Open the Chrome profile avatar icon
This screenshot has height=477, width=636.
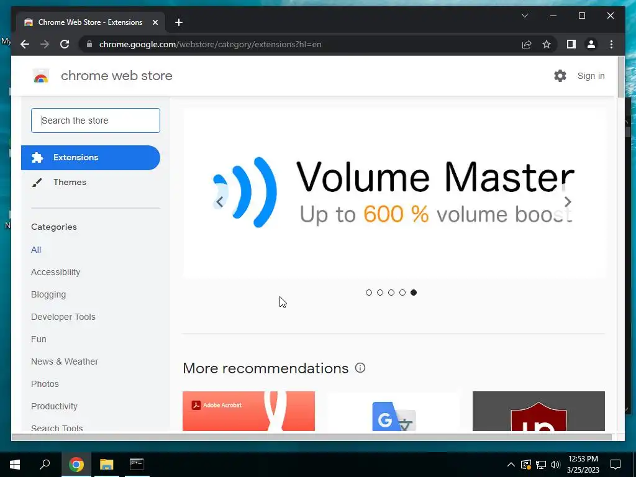pyautogui.click(x=591, y=44)
